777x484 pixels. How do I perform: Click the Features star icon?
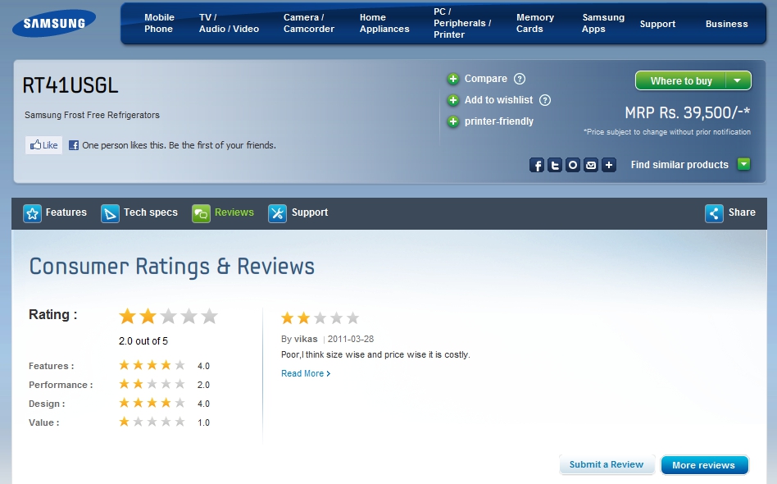32,214
